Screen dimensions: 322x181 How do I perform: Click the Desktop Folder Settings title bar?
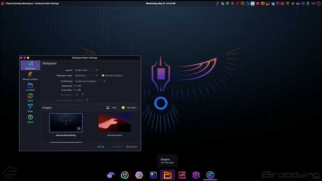[x=84, y=58]
